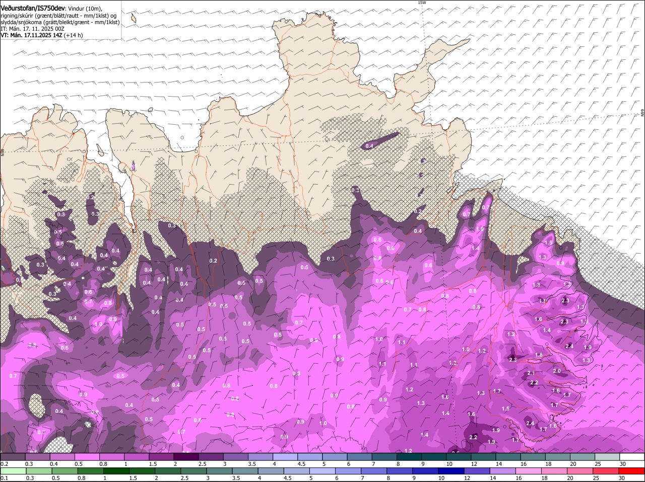Viewport: 645px width, 482px height.
Task: Select the red-pink swatch labeled 25 in the lower legend
Action: click(x=606, y=471)
